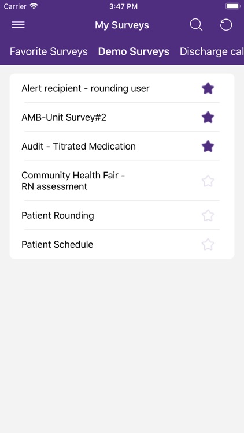Tap the My Surveys title
This screenshot has height=433, width=244.
coord(122,25)
